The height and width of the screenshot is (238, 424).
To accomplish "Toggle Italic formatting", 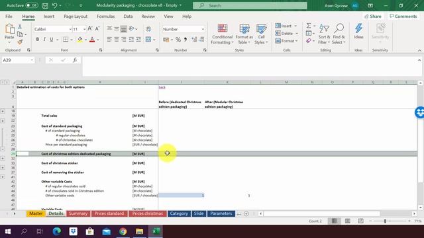I will pyautogui.click(x=44, y=40).
